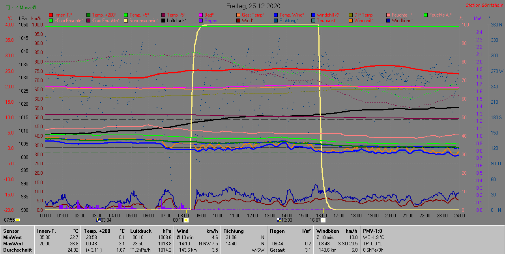
Task: Toggle the Windböen series in the legend
Action: click(x=402, y=21)
